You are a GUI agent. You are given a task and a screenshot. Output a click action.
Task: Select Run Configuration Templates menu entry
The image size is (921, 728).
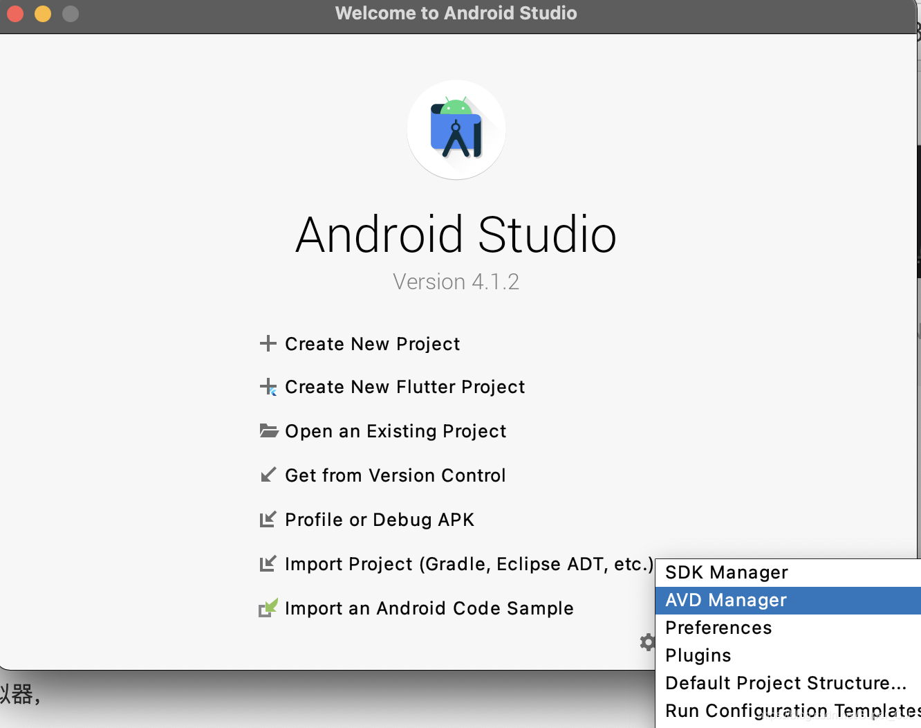788,711
